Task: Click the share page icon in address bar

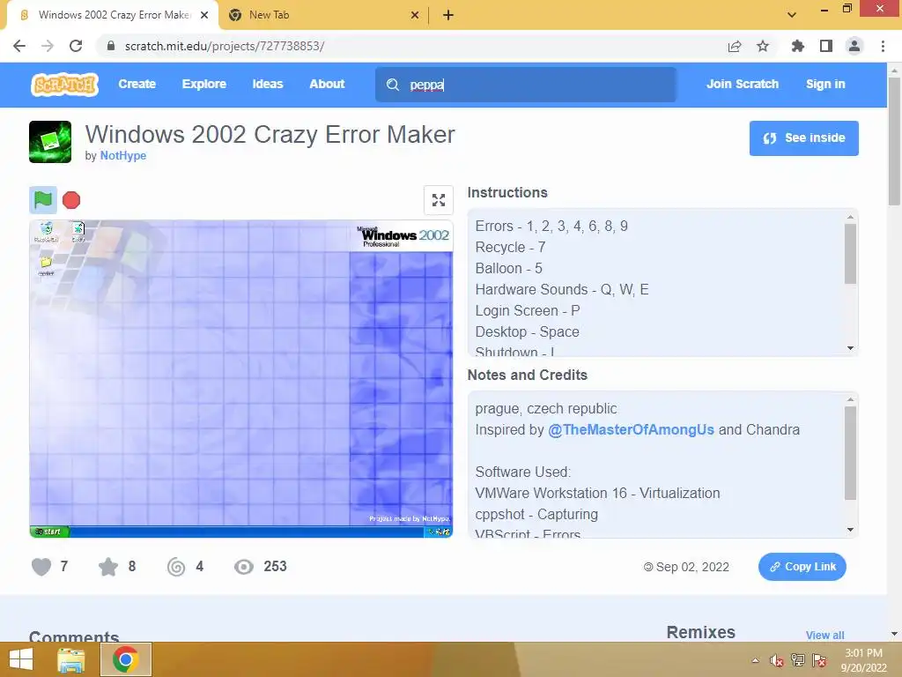Action: coord(734,46)
